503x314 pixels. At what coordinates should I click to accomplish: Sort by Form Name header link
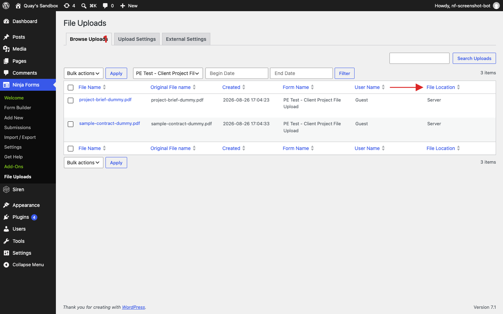[296, 87]
